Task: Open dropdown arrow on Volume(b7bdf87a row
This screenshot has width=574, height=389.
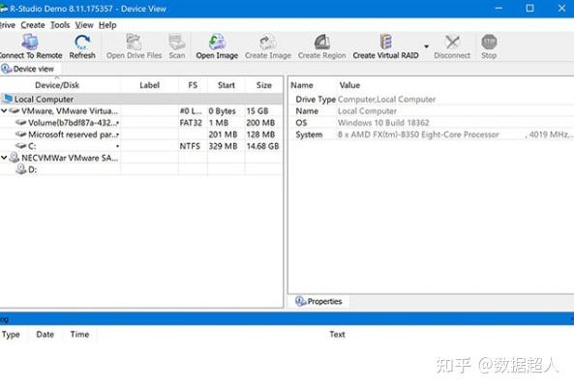Action: click(117, 123)
